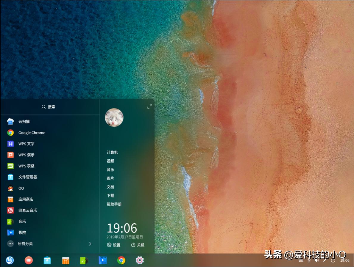Click date 2019年2月17日星期日
The height and width of the screenshot is (267, 354).
click(x=125, y=237)
